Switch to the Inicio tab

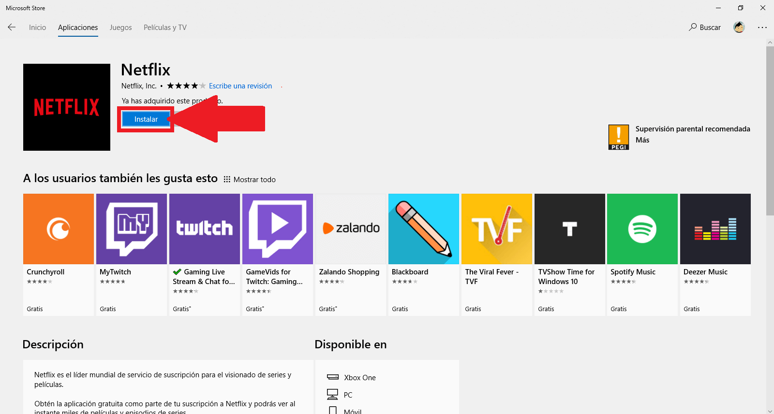coord(37,28)
